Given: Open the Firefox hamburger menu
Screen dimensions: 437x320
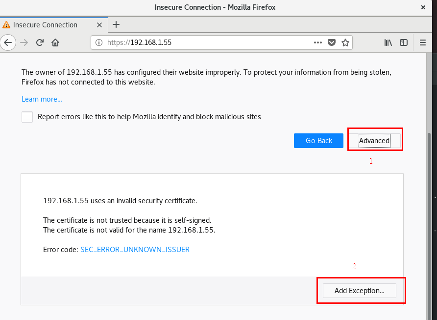Looking at the screenshot, I should click(422, 43).
